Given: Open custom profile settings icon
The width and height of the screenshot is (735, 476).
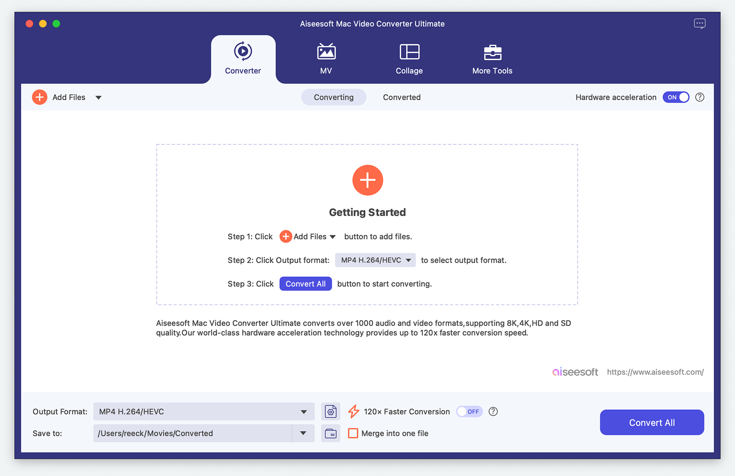Looking at the screenshot, I should pyautogui.click(x=331, y=412).
